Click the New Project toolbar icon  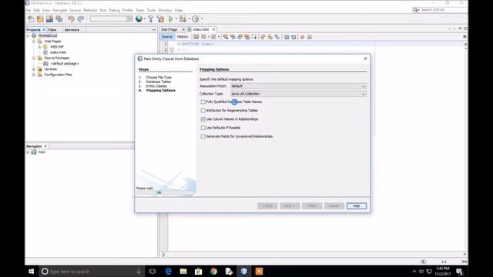coord(40,19)
